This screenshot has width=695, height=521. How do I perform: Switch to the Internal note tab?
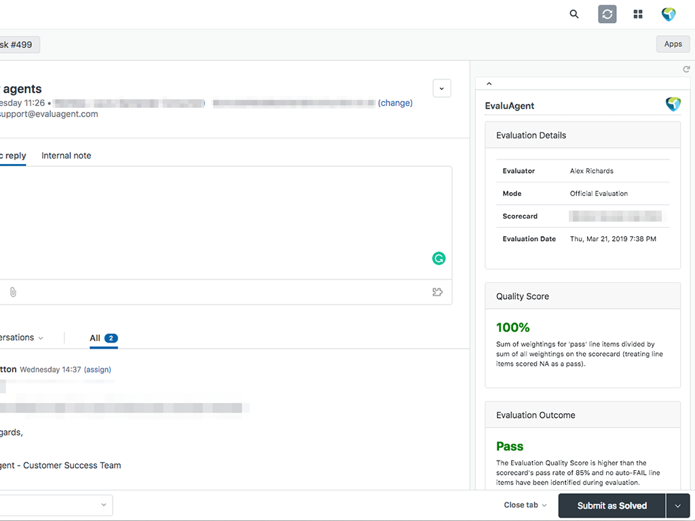[66, 155]
